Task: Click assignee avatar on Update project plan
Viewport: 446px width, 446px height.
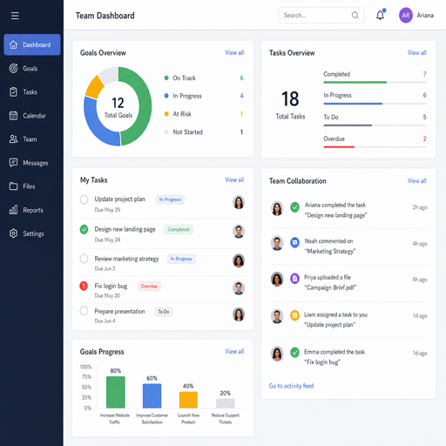Action: pos(239,202)
